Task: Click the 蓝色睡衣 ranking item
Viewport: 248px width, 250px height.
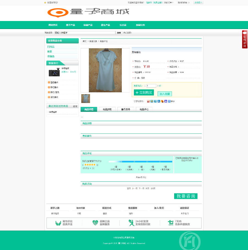Action: [x=54, y=82]
